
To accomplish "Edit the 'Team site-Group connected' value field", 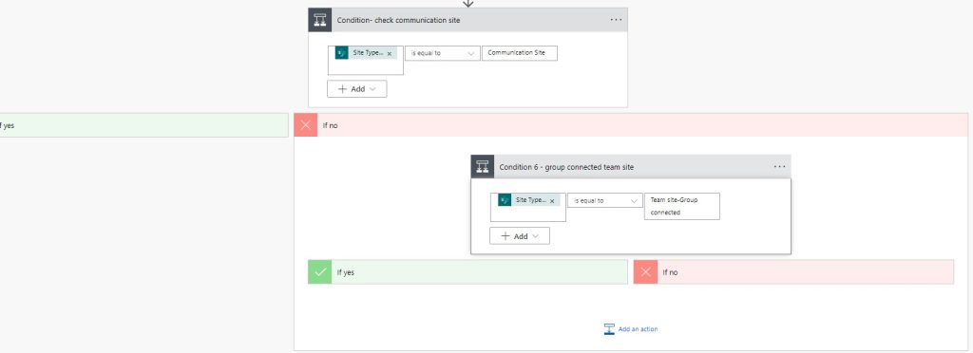I will click(682, 206).
